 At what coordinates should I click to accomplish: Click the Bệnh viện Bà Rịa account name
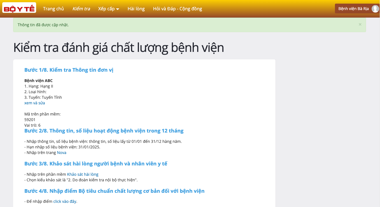click(x=353, y=9)
